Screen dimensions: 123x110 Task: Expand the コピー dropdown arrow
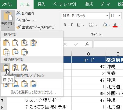point(34,20)
